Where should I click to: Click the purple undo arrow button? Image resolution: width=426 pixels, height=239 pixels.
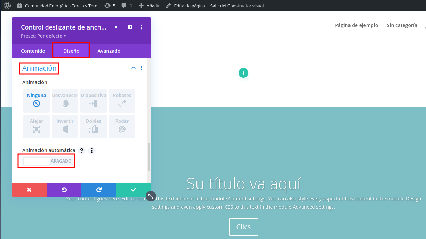click(x=64, y=190)
